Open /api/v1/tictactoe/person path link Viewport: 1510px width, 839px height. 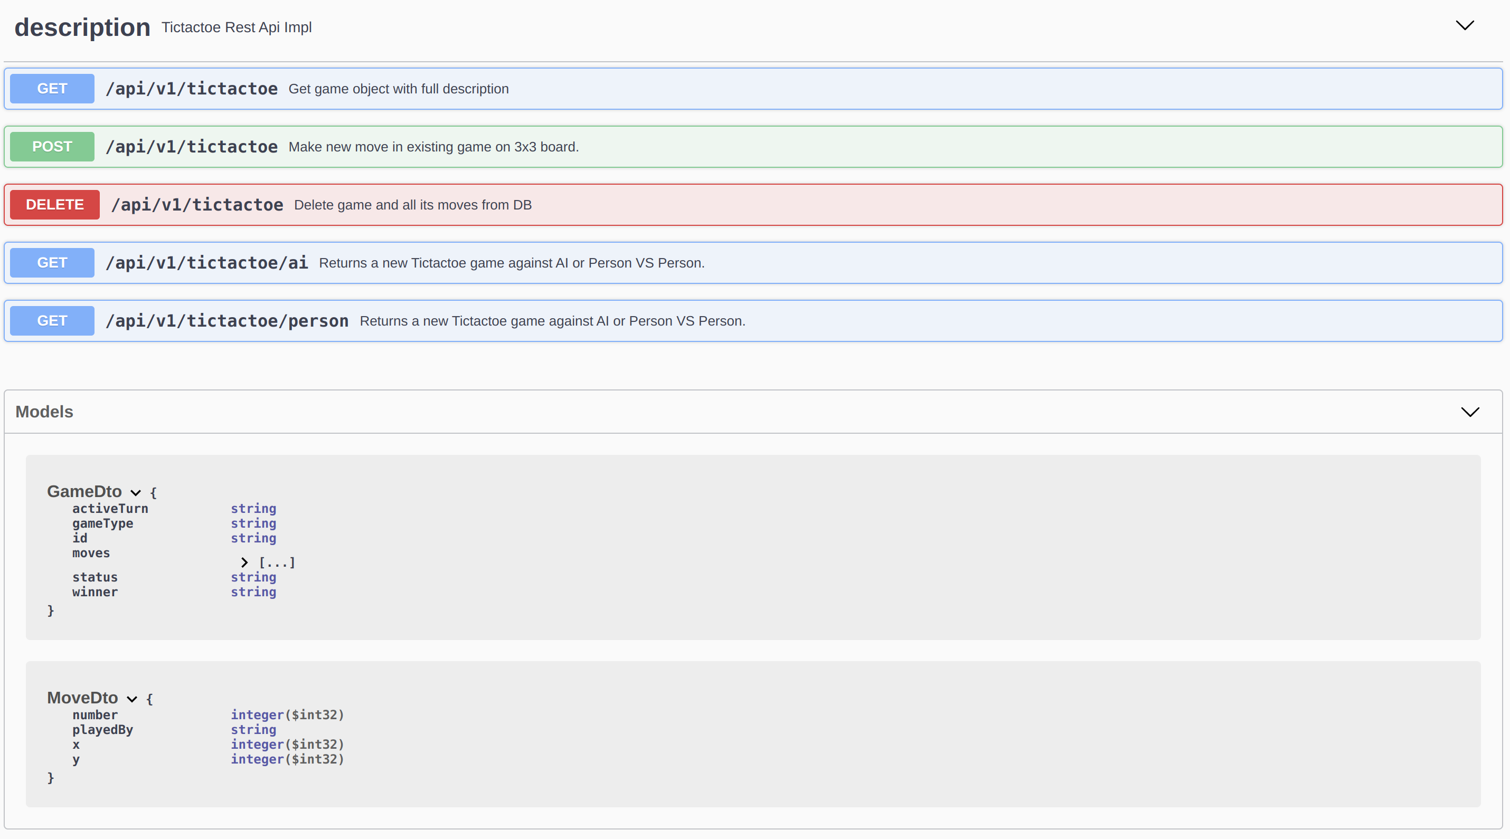[x=227, y=320]
